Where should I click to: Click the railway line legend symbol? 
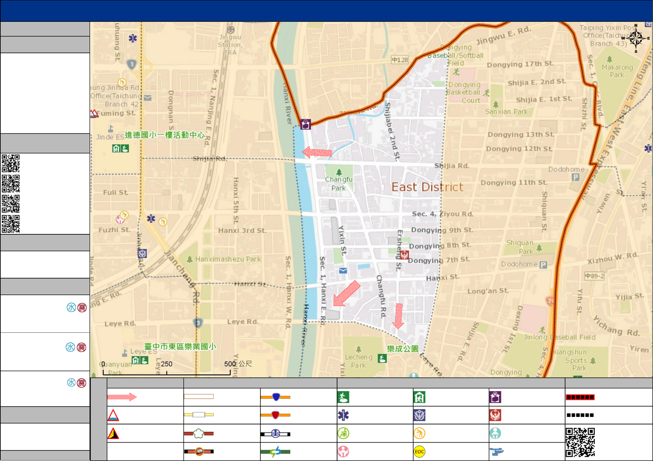tap(275, 434)
